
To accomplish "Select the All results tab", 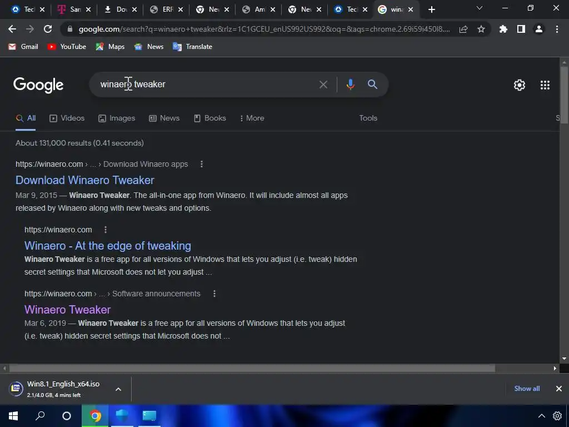I will pos(26,118).
